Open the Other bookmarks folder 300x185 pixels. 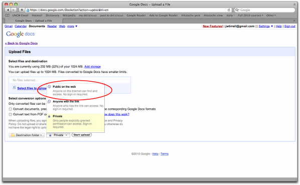(x=271, y=15)
